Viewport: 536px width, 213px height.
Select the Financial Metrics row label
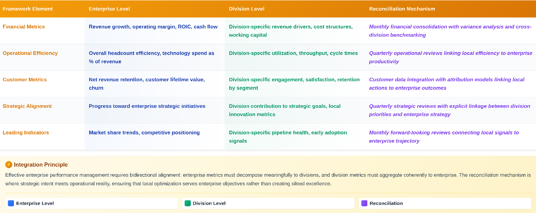point(24,27)
